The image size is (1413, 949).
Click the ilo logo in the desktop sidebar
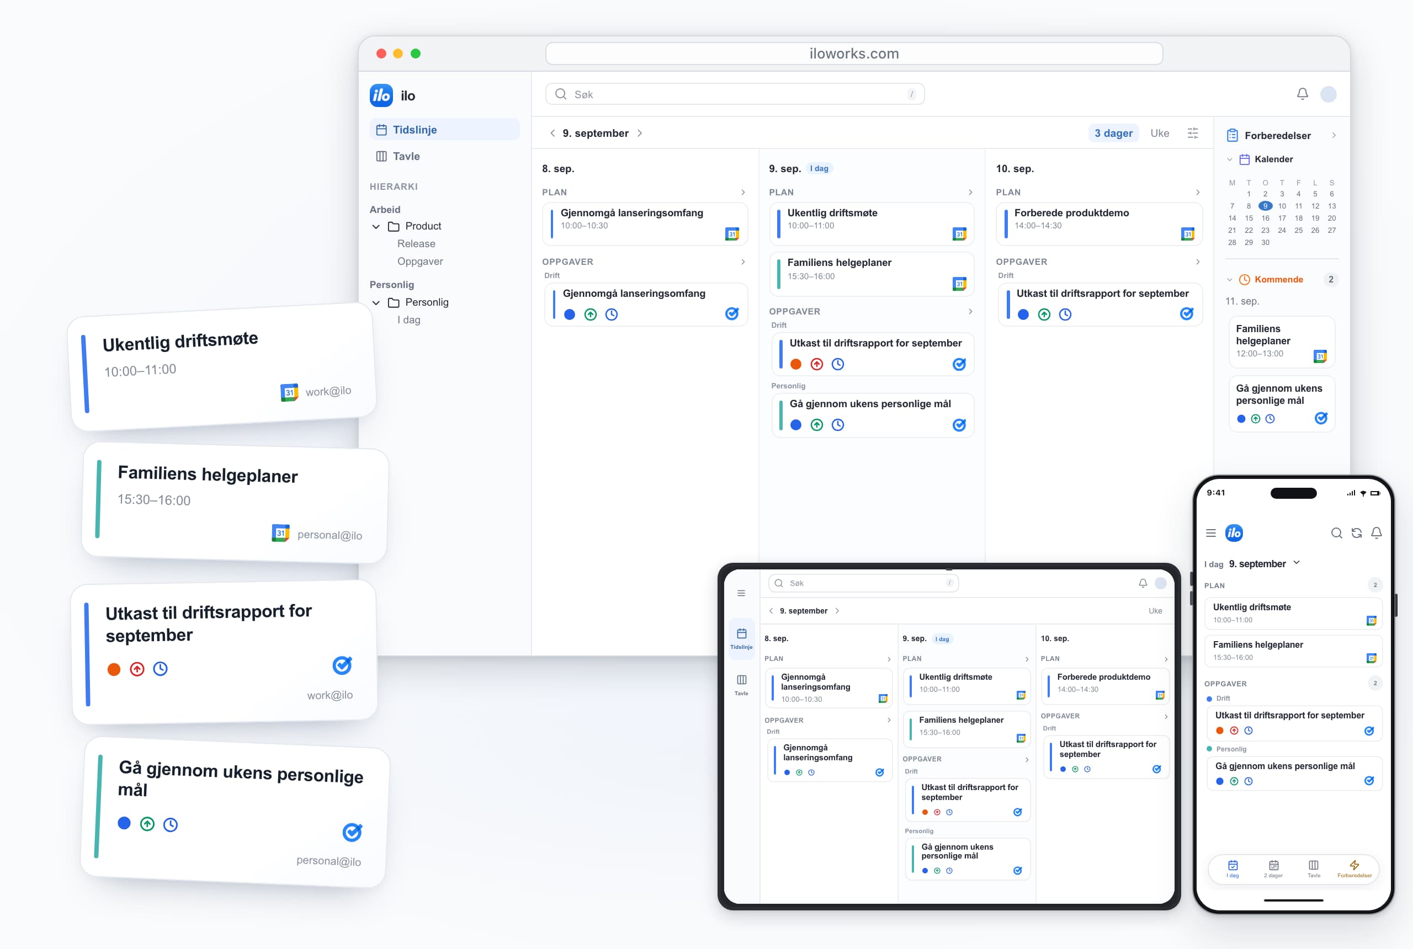381,95
